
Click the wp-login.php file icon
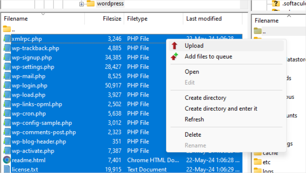(x=7, y=85)
